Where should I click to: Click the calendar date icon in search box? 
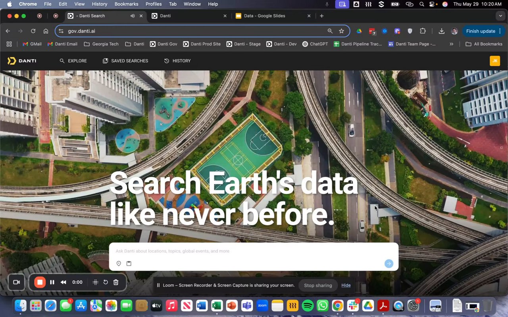(x=129, y=264)
